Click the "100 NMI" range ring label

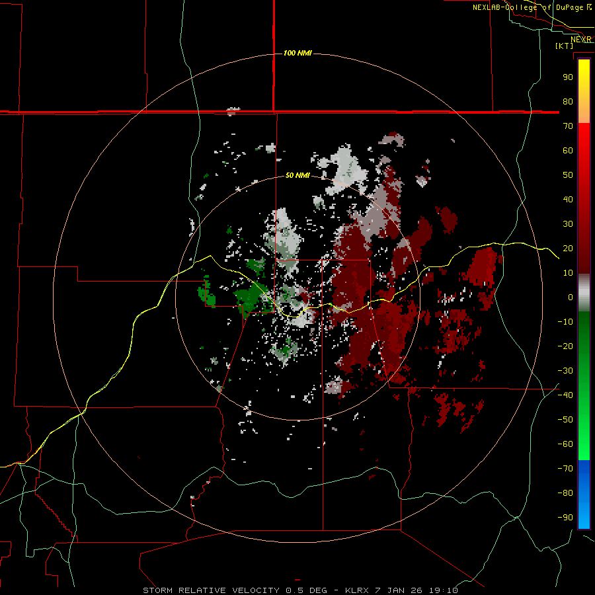297,53
